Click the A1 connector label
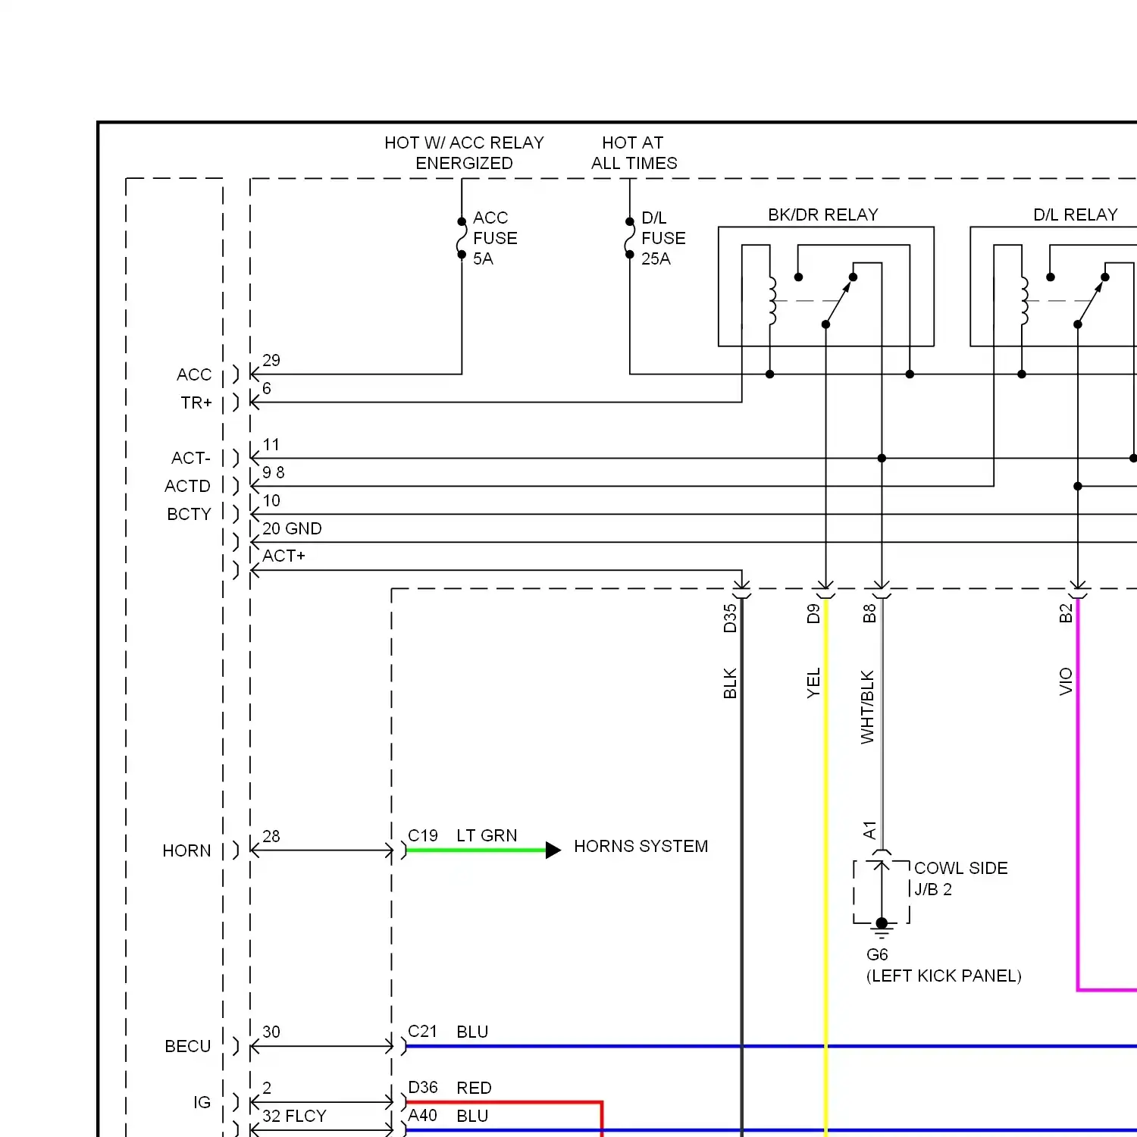The image size is (1137, 1137). [869, 830]
